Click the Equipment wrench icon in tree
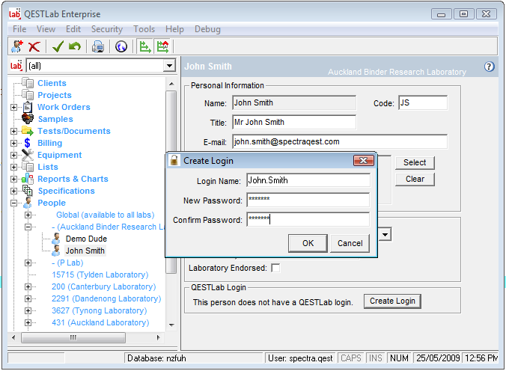Screen dimensions: 506x371 point(28,155)
